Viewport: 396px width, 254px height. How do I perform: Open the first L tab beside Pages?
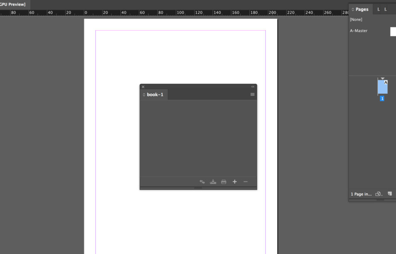(x=378, y=9)
